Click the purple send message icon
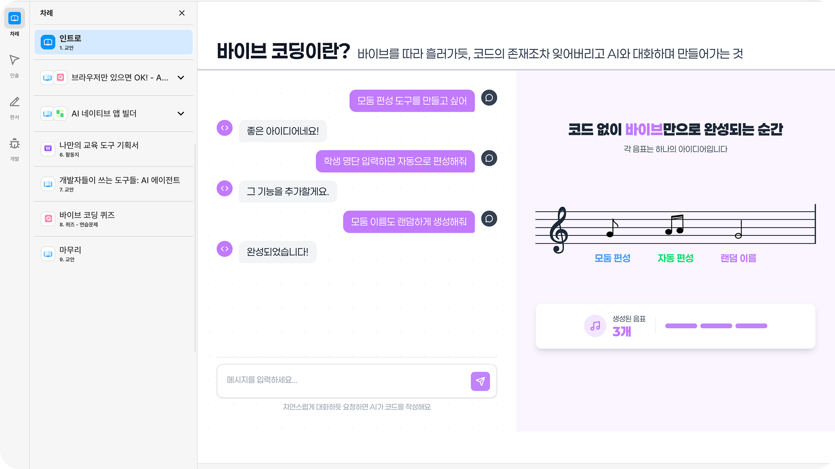This screenshot has width=835, height=469. pyautogui.click(x=480, y=381)
